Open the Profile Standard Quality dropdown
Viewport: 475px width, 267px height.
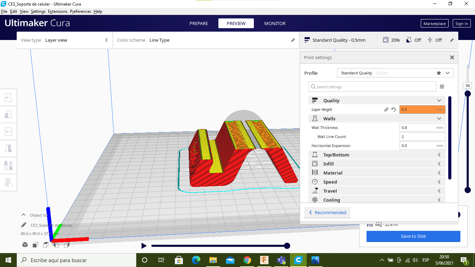(395, 73)
